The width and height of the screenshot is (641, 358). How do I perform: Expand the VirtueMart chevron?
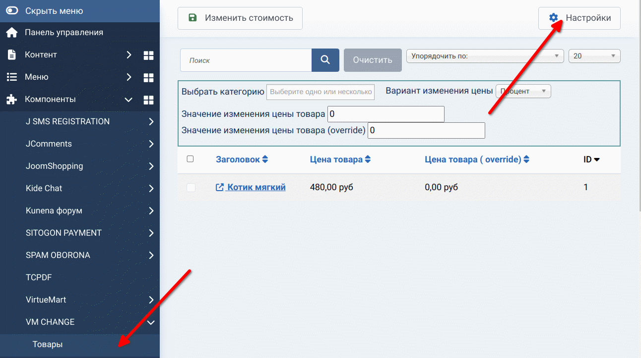point(151,300)
